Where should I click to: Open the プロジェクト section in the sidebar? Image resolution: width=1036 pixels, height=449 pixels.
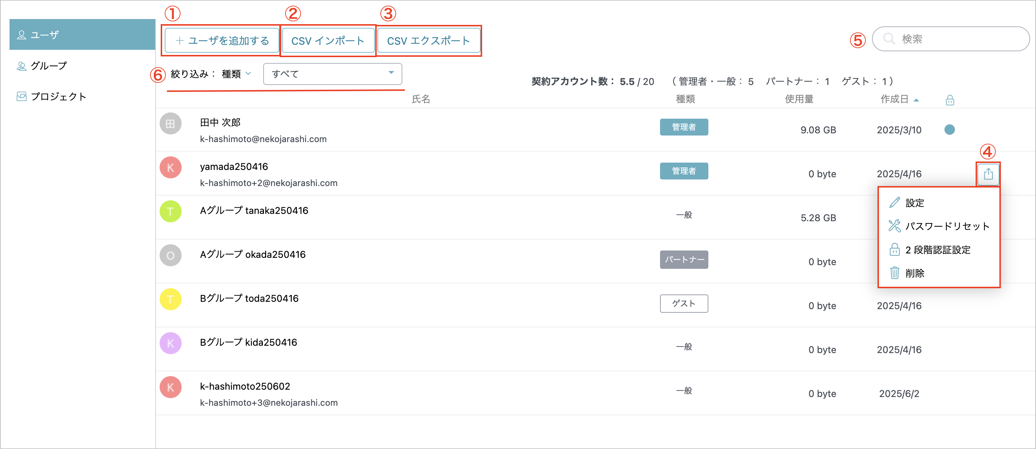52,97
